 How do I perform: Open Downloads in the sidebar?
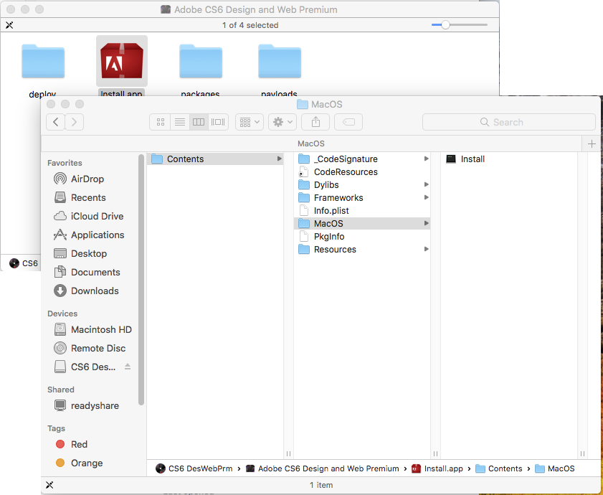point(94,291)
